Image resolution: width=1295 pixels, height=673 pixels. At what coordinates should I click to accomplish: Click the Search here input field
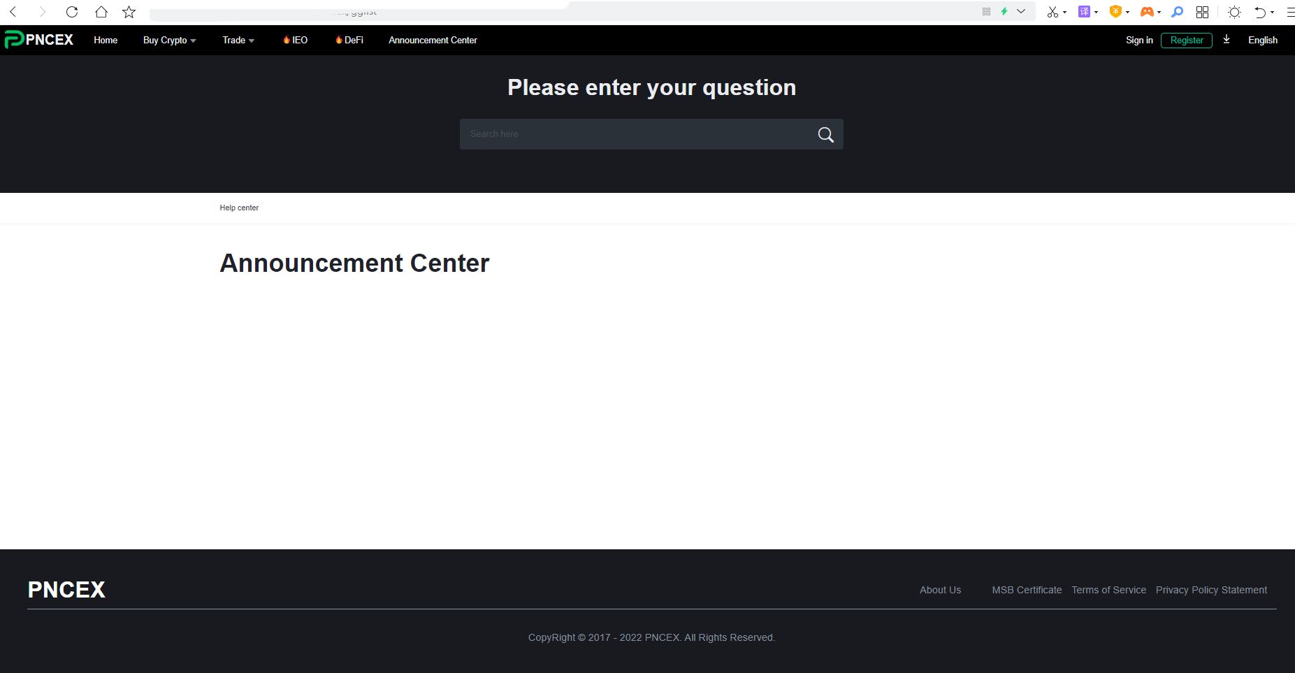[636, 134]
